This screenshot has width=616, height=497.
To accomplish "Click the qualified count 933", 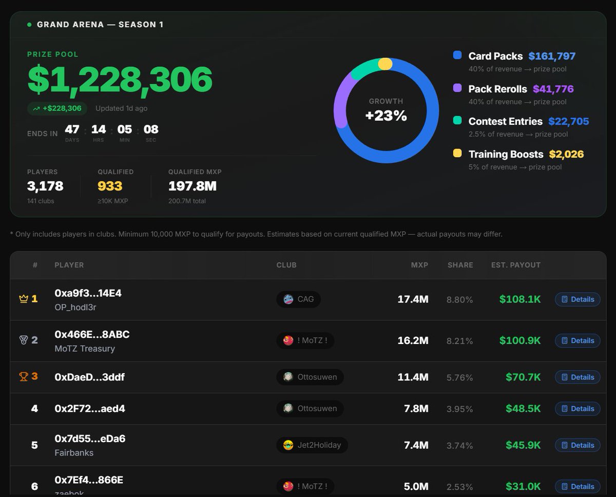I will [110, 186].
